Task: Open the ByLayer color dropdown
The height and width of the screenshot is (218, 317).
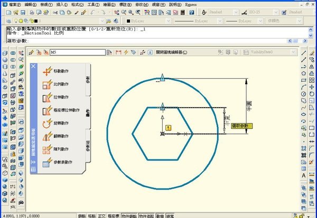Action: [169, 21]
